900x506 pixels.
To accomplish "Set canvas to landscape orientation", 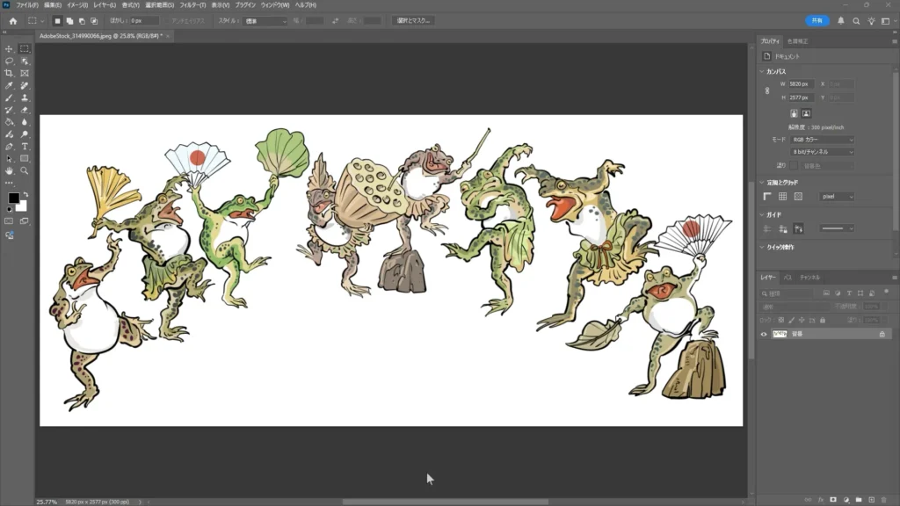I will click(x=807, y=113).
